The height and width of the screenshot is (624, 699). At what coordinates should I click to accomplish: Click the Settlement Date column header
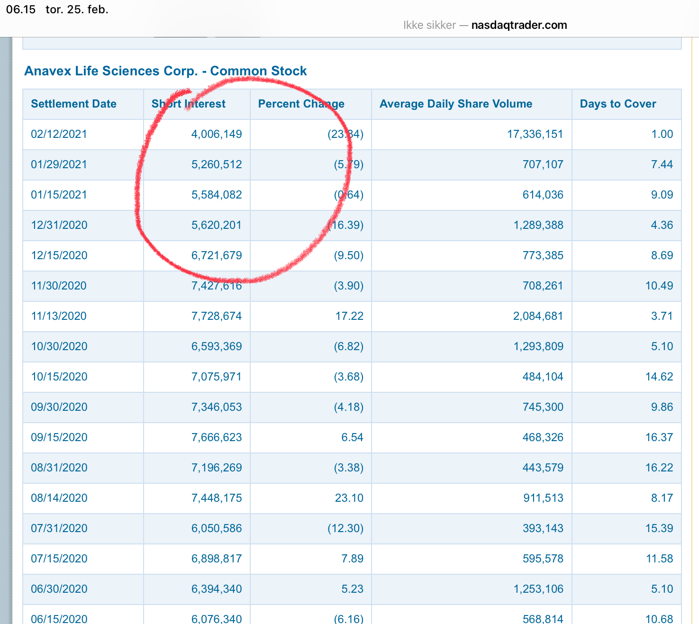coord(73,104)
